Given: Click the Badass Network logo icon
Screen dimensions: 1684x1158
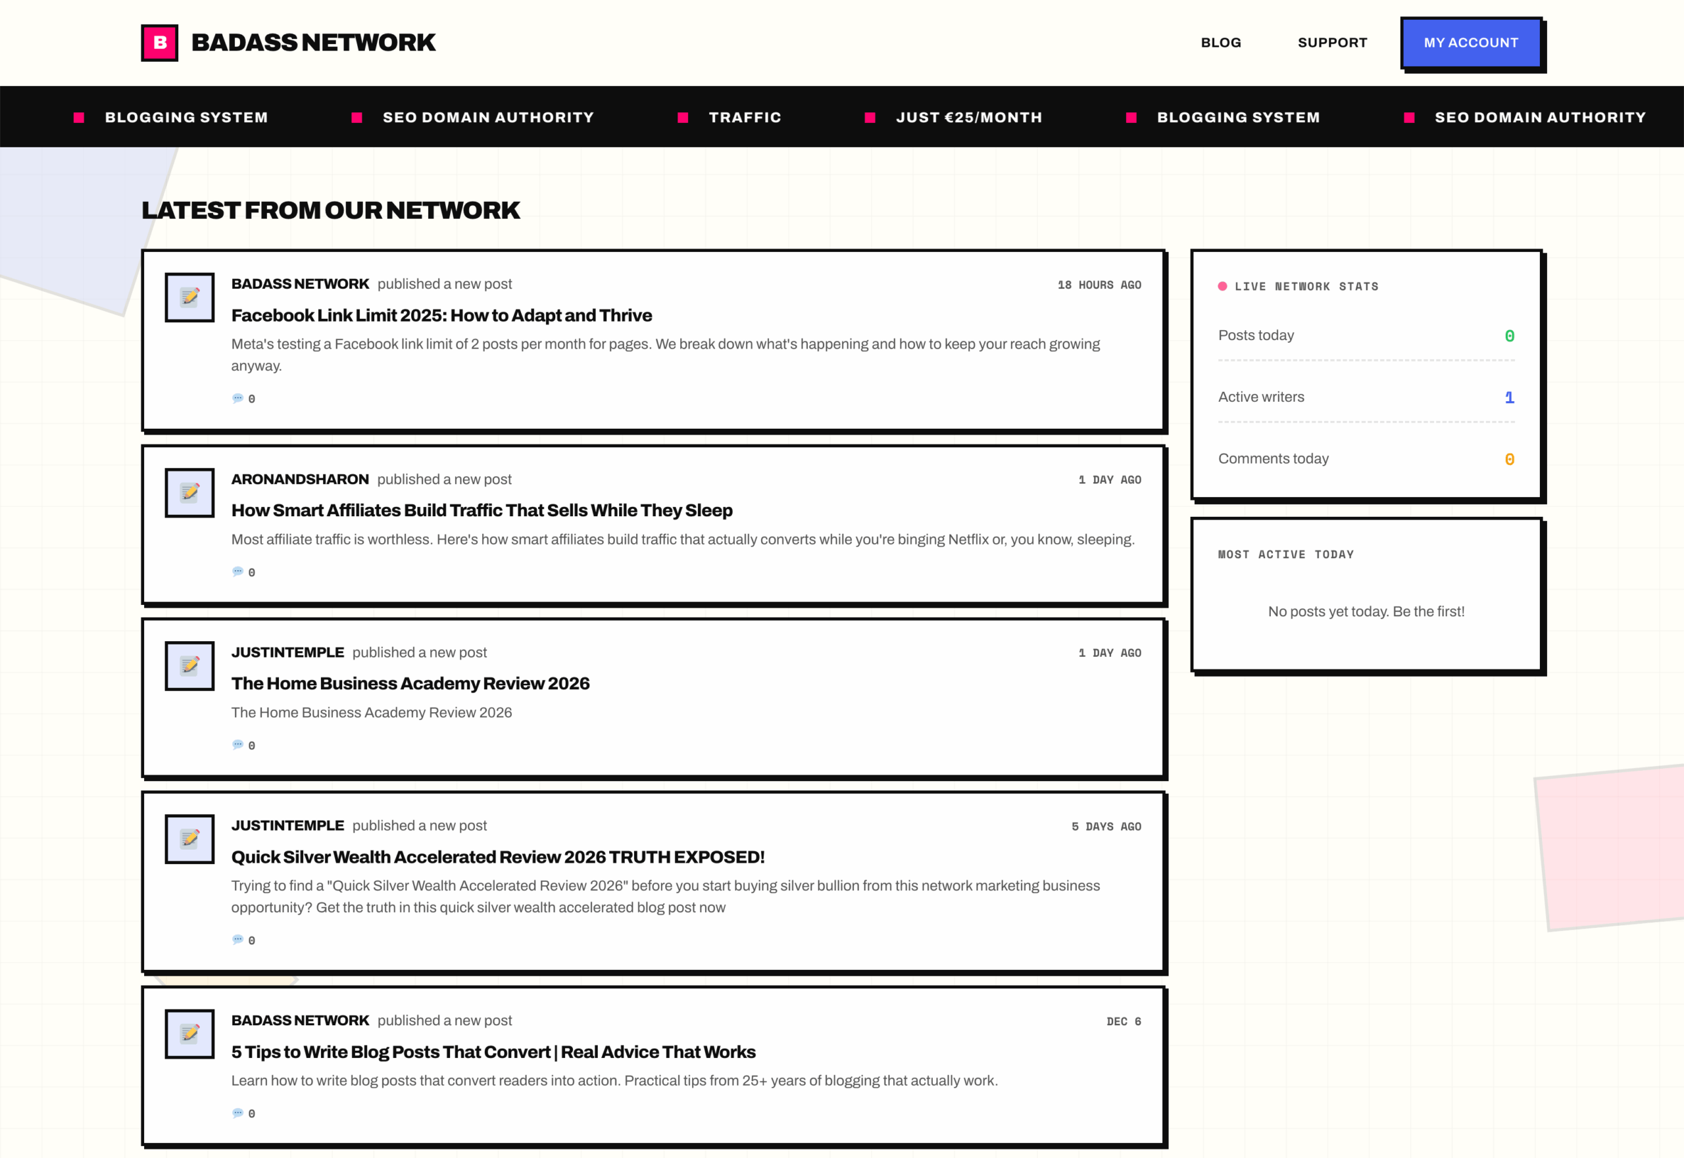Looking at the screenshot, I should [x=159, y=43].
